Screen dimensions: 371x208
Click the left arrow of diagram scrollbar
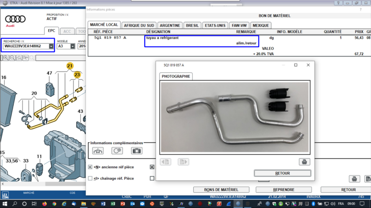tap(3, 184)
